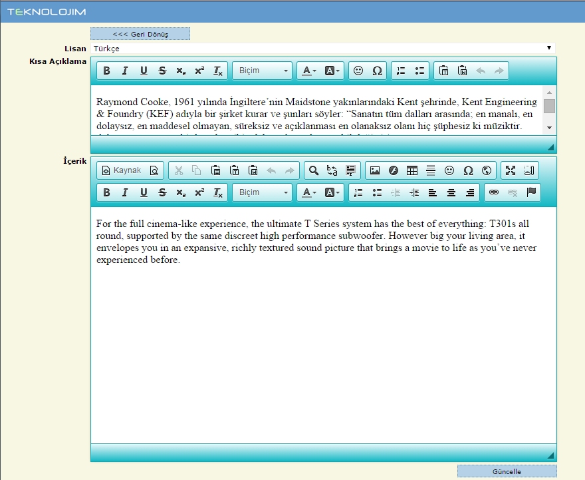
Task: Copy selection in the İçerik editor
Action: coord(197,170)
